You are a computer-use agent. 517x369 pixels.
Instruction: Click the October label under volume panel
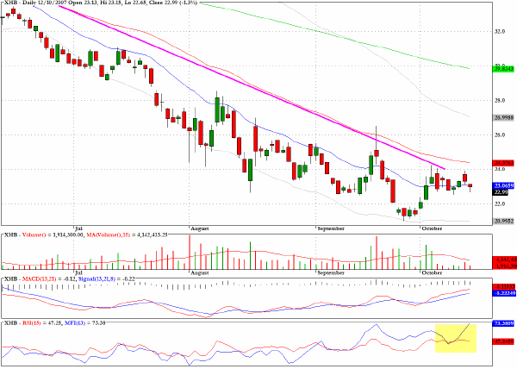(432, 272)
